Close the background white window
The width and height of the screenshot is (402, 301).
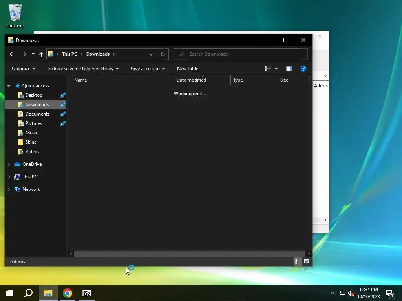point(320,36)
